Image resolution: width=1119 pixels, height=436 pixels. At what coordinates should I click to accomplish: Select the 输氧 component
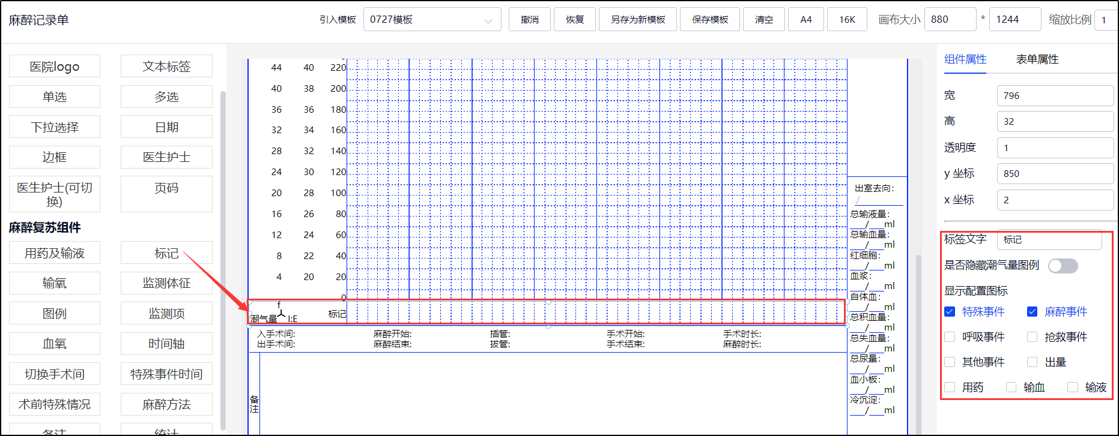[55, 283]
